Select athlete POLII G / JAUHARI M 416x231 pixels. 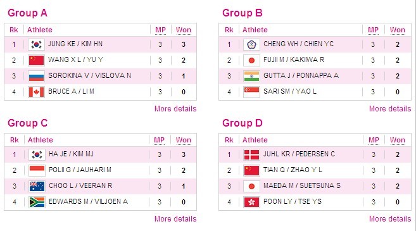point(80,170)
